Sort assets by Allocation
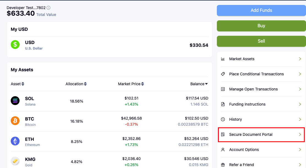Viewport: 306px width, 168px height. (76, 84)
